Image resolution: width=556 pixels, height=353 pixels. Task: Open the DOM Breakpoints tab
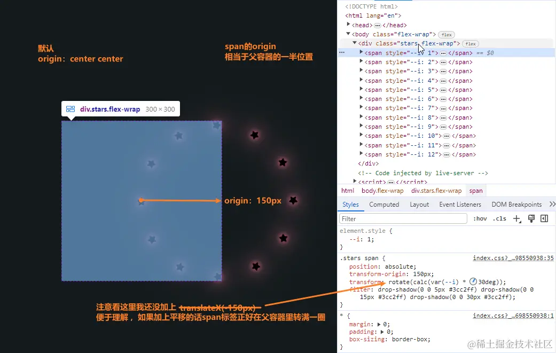516,205
